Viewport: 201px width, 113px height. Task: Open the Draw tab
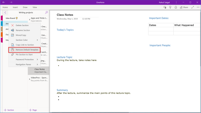pyautogui.click(x=25, y=7)
